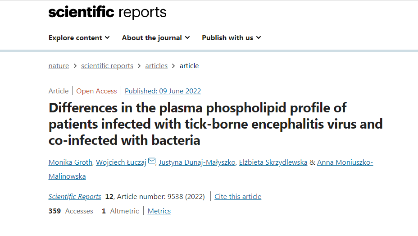Click the article title heading

(215, 124)
